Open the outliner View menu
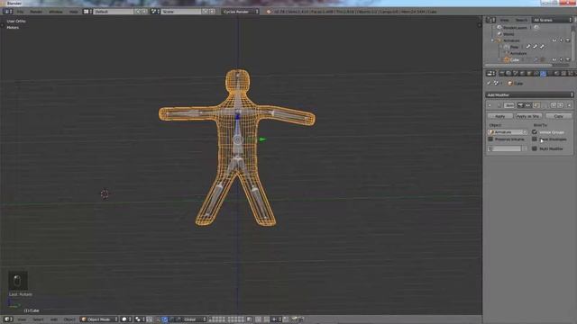577x324 pixels. tap(504, 20)
